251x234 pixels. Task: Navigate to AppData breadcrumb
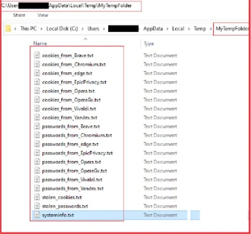pos(153,29)
